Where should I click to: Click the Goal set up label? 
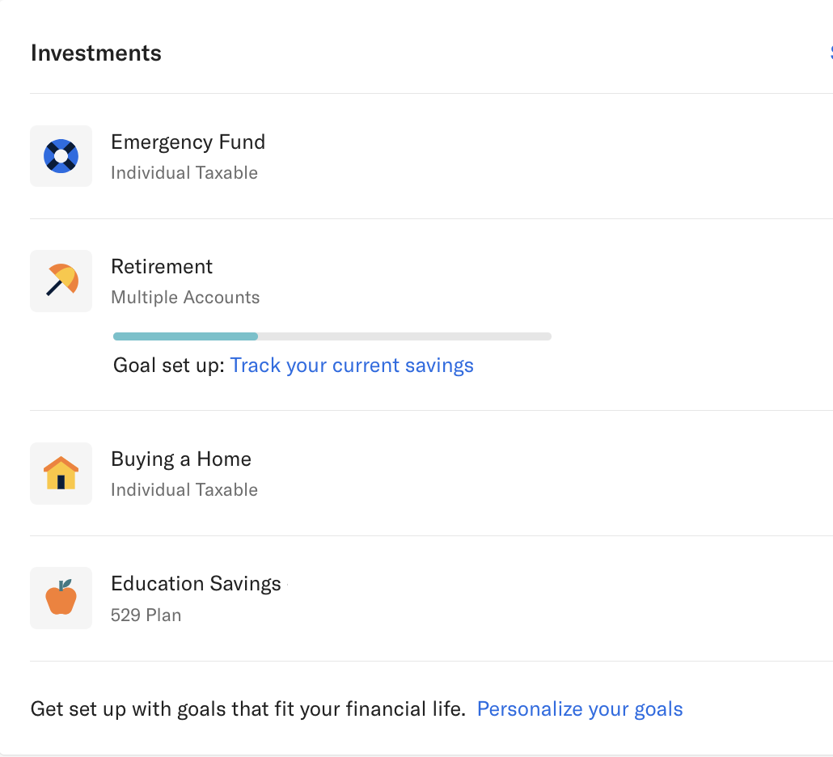click(168, 366)
